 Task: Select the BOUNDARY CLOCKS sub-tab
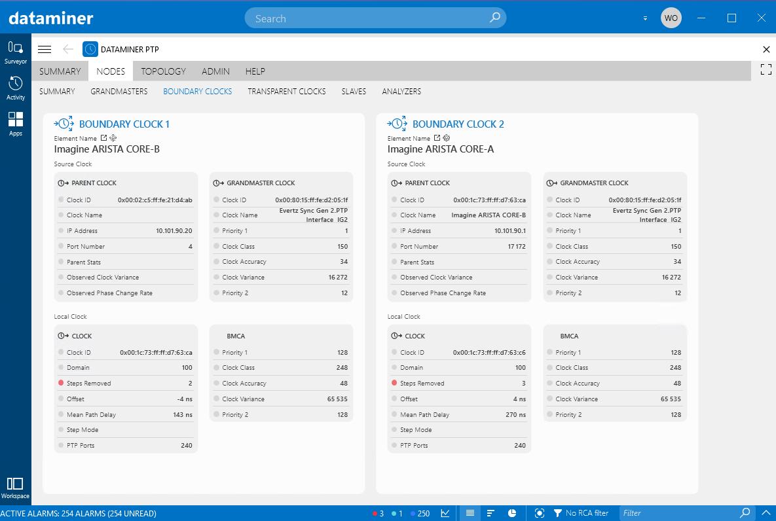click(x=198, y=92)
